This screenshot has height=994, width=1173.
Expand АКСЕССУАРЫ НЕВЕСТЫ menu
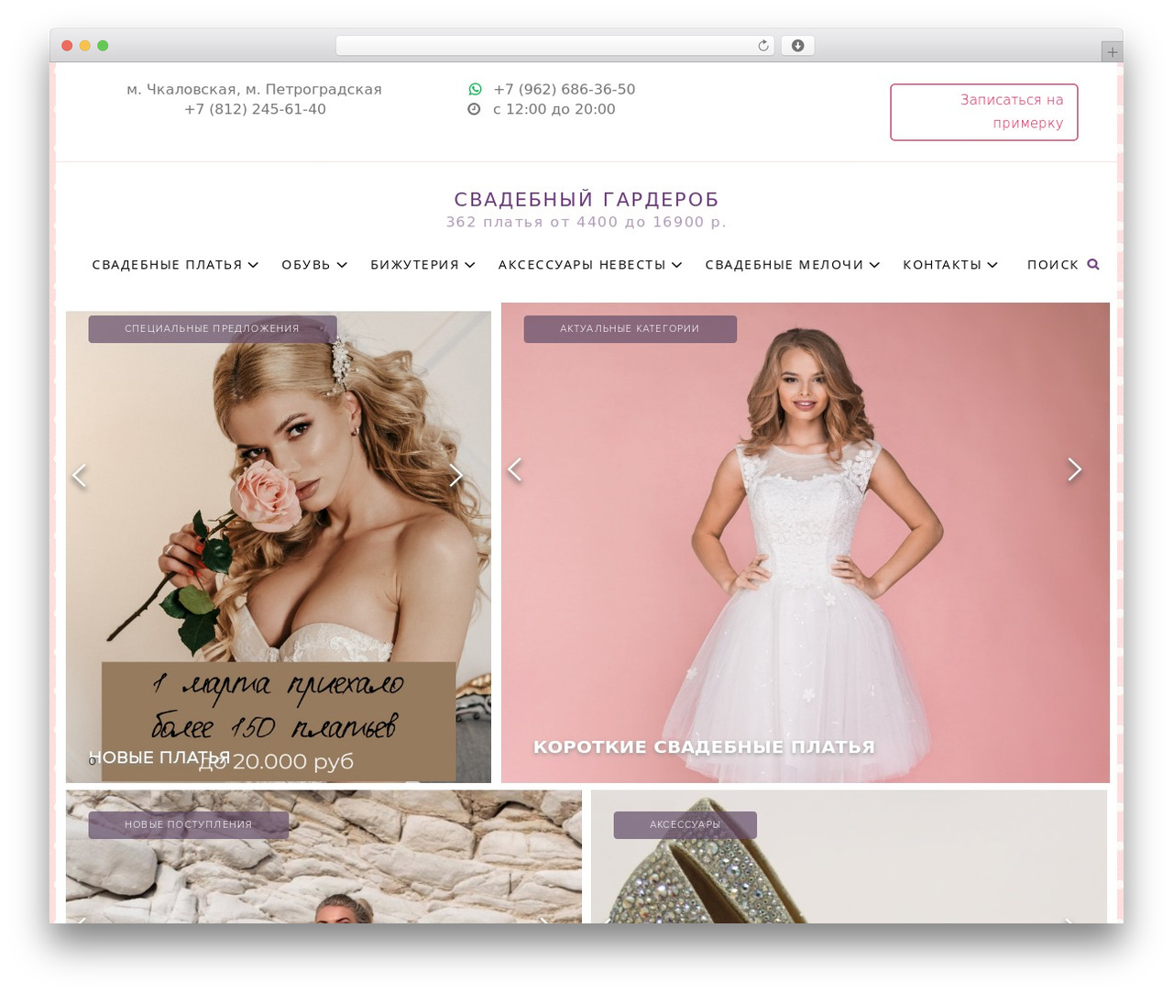coord(590,265)
